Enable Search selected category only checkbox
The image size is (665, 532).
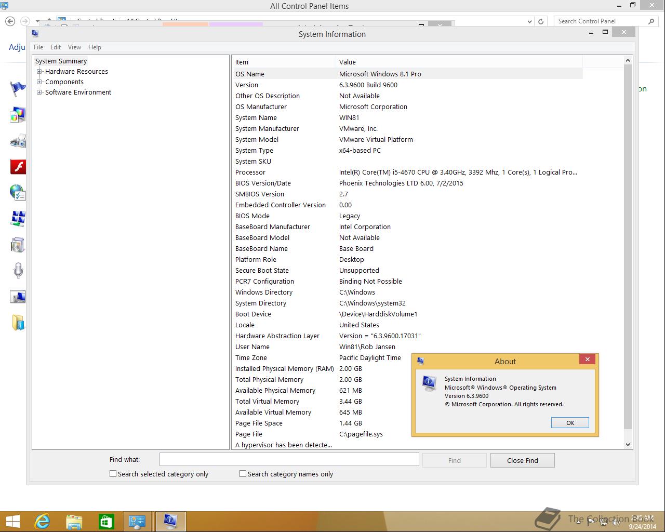[113, 474]
